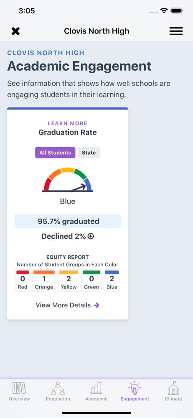
Task: Open Academic bar chart icon tab
Action: coord(96,392)
